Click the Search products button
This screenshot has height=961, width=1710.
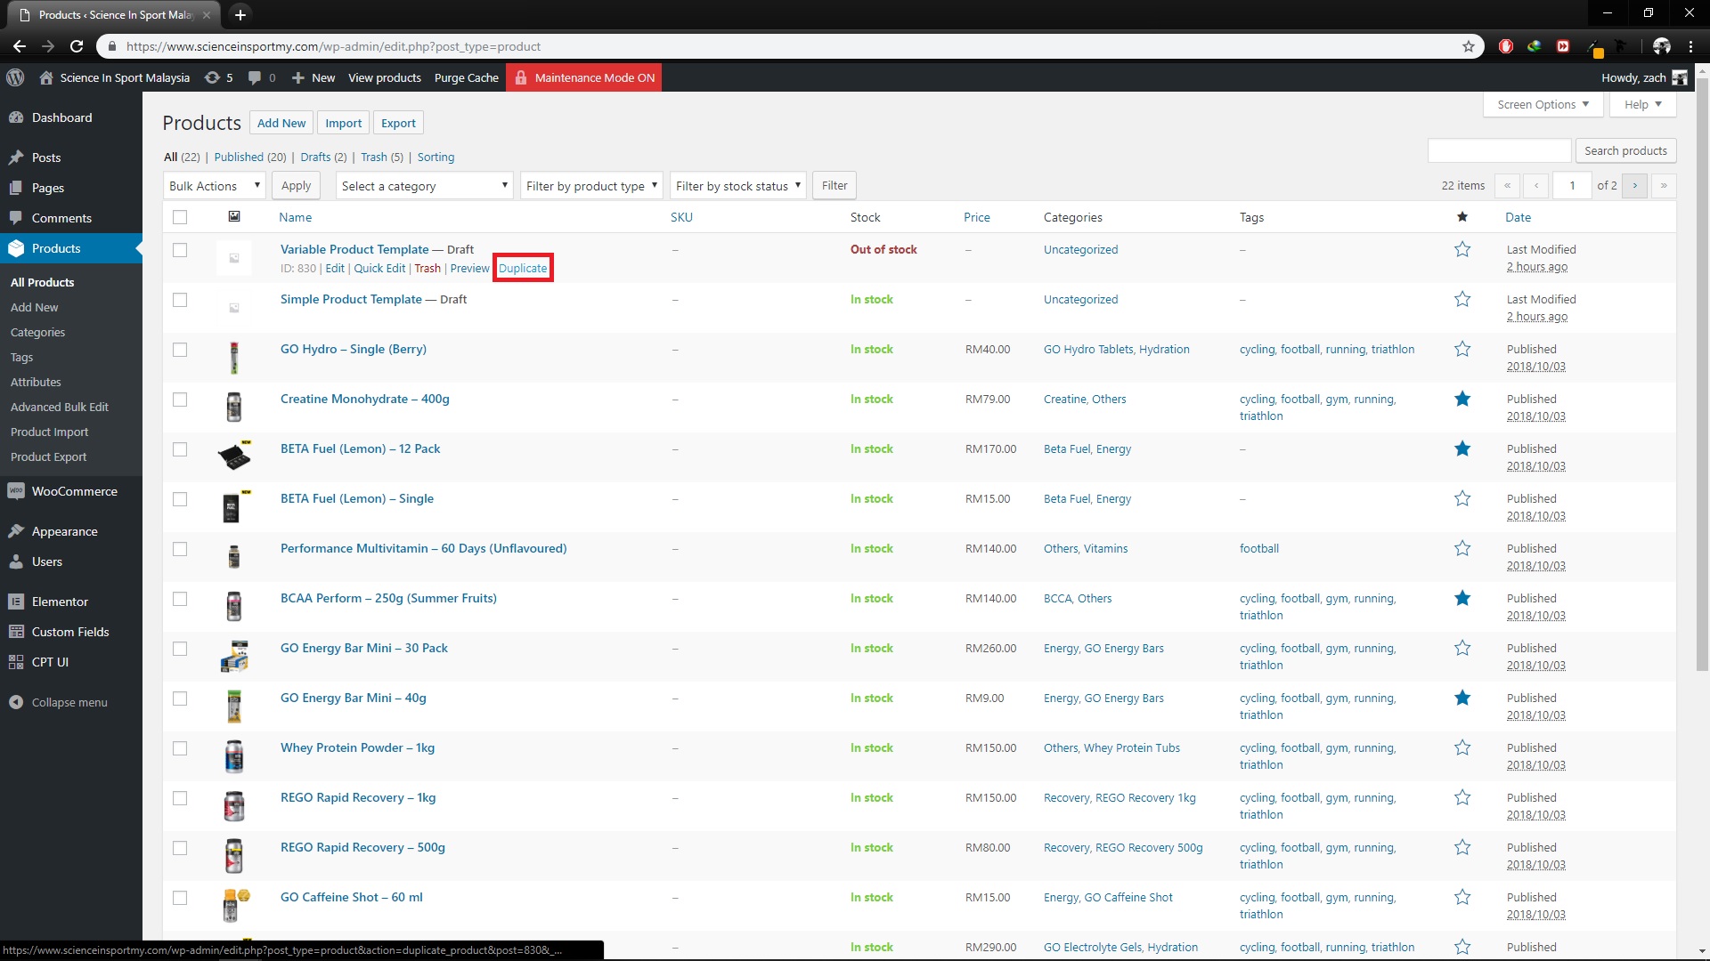point(1625,150)
